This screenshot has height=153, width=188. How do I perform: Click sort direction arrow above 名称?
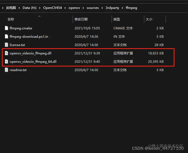(x=39, y=16)
